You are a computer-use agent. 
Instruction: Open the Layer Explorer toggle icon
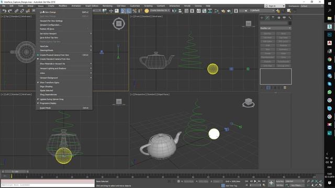192,10
